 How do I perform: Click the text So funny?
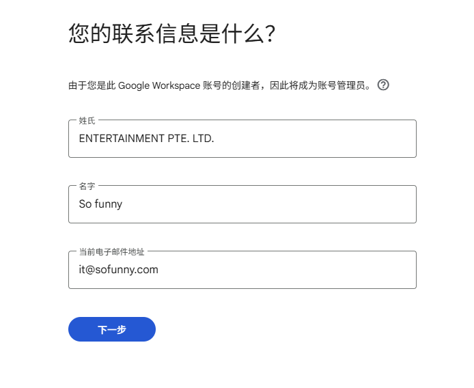pyautogui.click(x=100, y=204)
